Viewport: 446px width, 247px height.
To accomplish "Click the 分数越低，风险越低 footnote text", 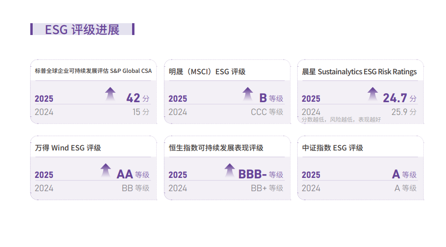I will (341, 120).
